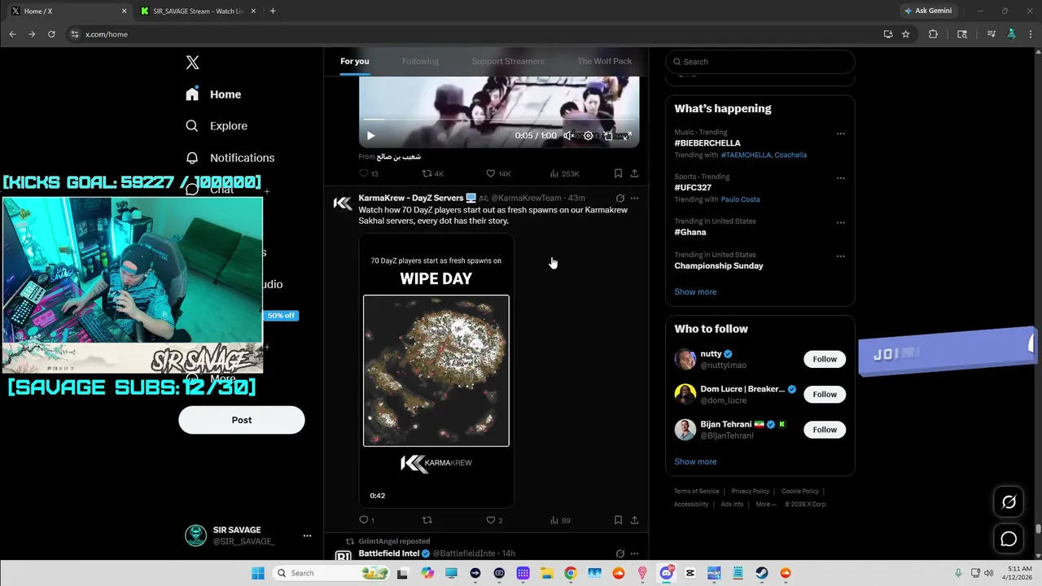Open Steam from the taskbar
This screenshot has width=1042, height=586.
(762, 573)
